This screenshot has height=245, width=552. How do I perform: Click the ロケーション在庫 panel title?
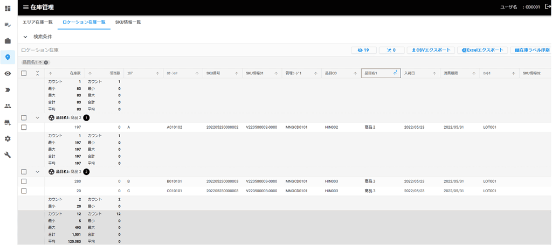point(40,50)
